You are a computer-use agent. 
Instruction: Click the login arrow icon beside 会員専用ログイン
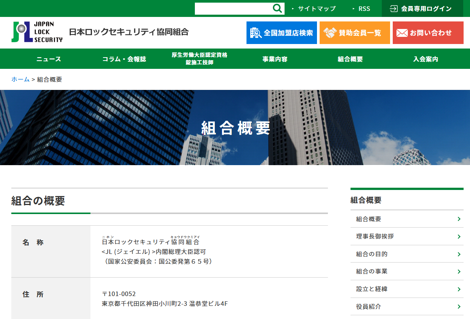[393, 8]
